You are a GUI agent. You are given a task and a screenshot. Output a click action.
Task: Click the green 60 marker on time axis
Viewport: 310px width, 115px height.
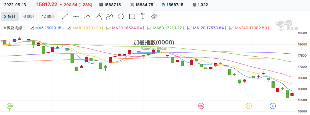pos(10,106)
